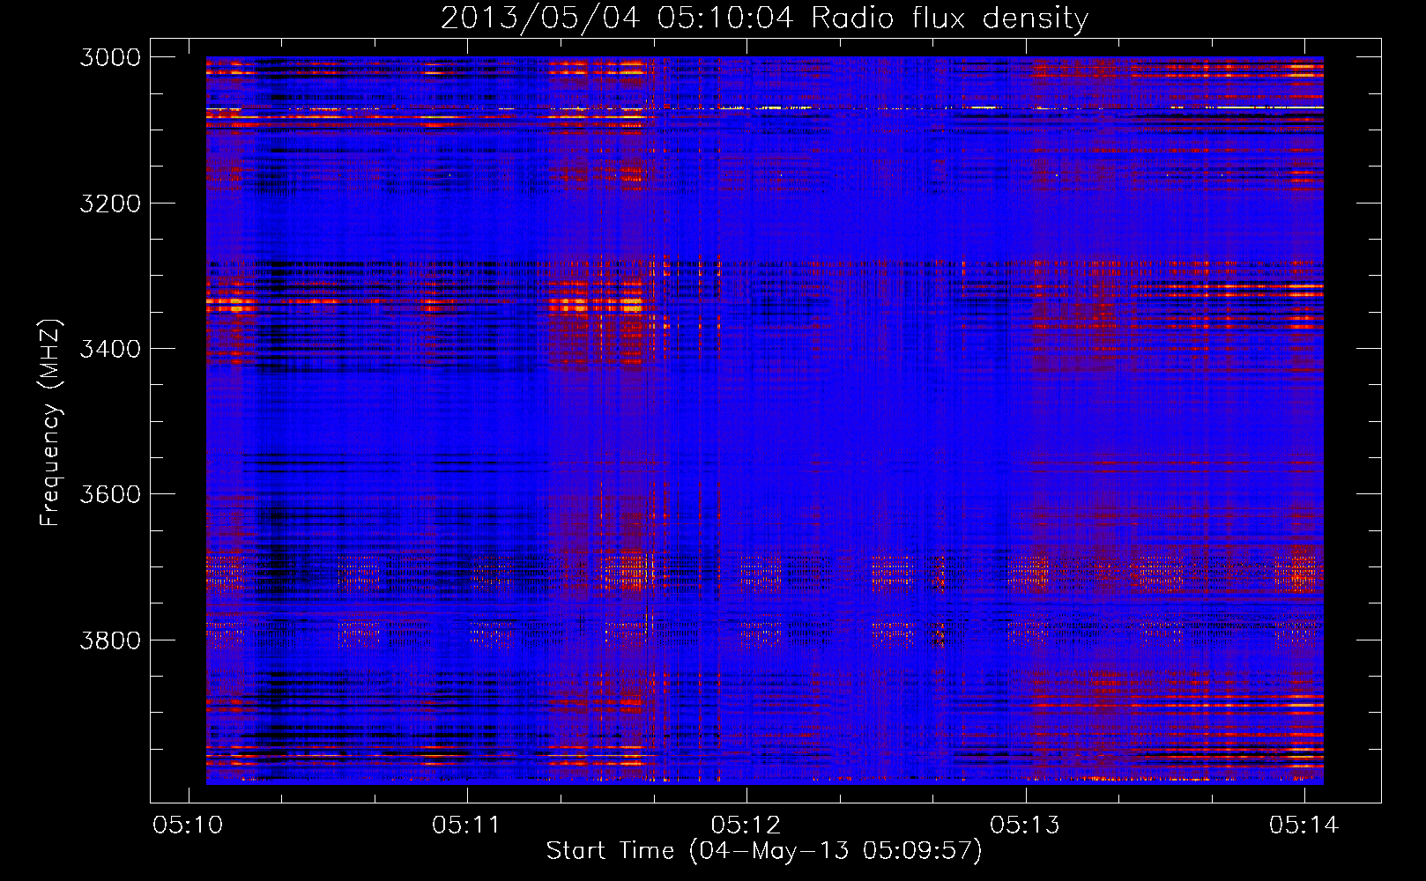Select the '3400' frequency axis label
The image size is (1426, 881).
[x=110, y=349]
